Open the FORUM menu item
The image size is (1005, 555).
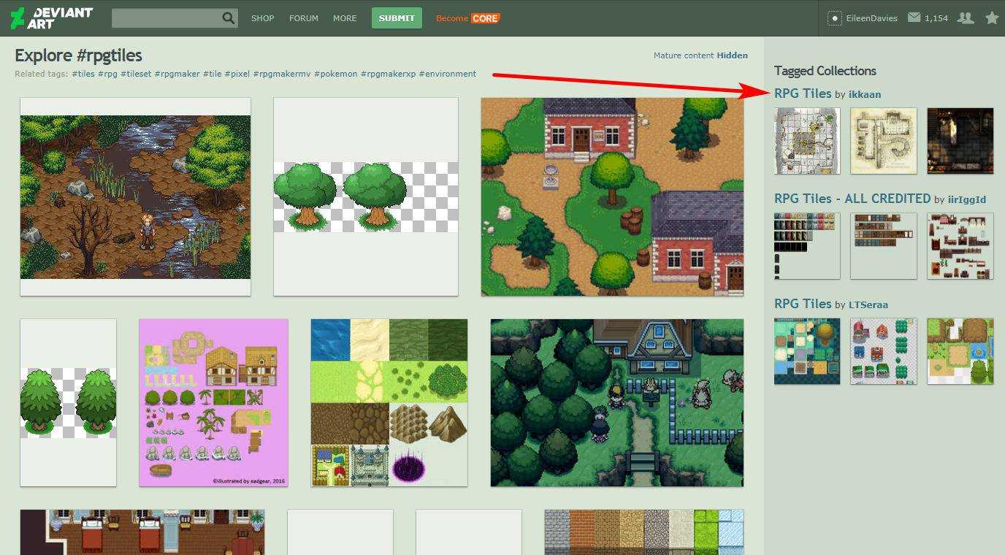(303, 18)
